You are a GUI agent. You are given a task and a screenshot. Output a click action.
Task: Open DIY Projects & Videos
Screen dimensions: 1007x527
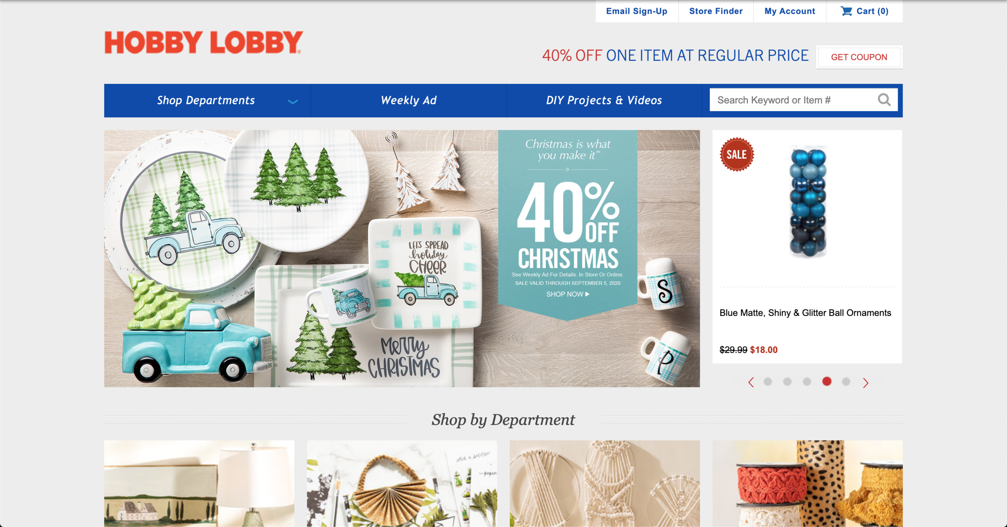point(604,100)
